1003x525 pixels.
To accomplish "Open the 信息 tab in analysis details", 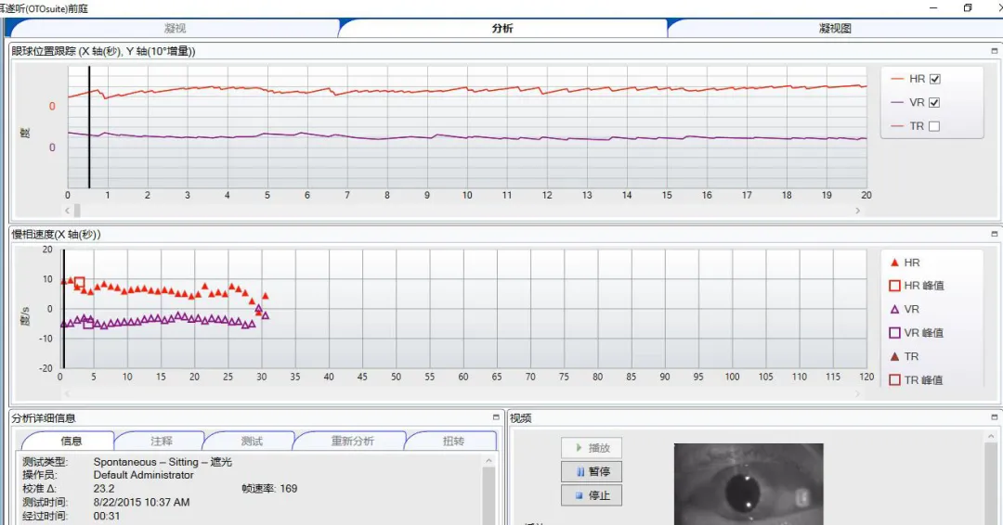I will (x=71, y=441).
